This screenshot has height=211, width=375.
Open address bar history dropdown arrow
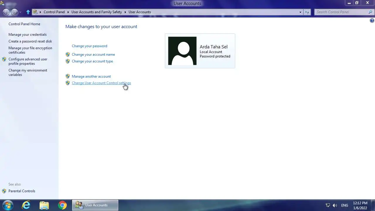tap(300, 12)
